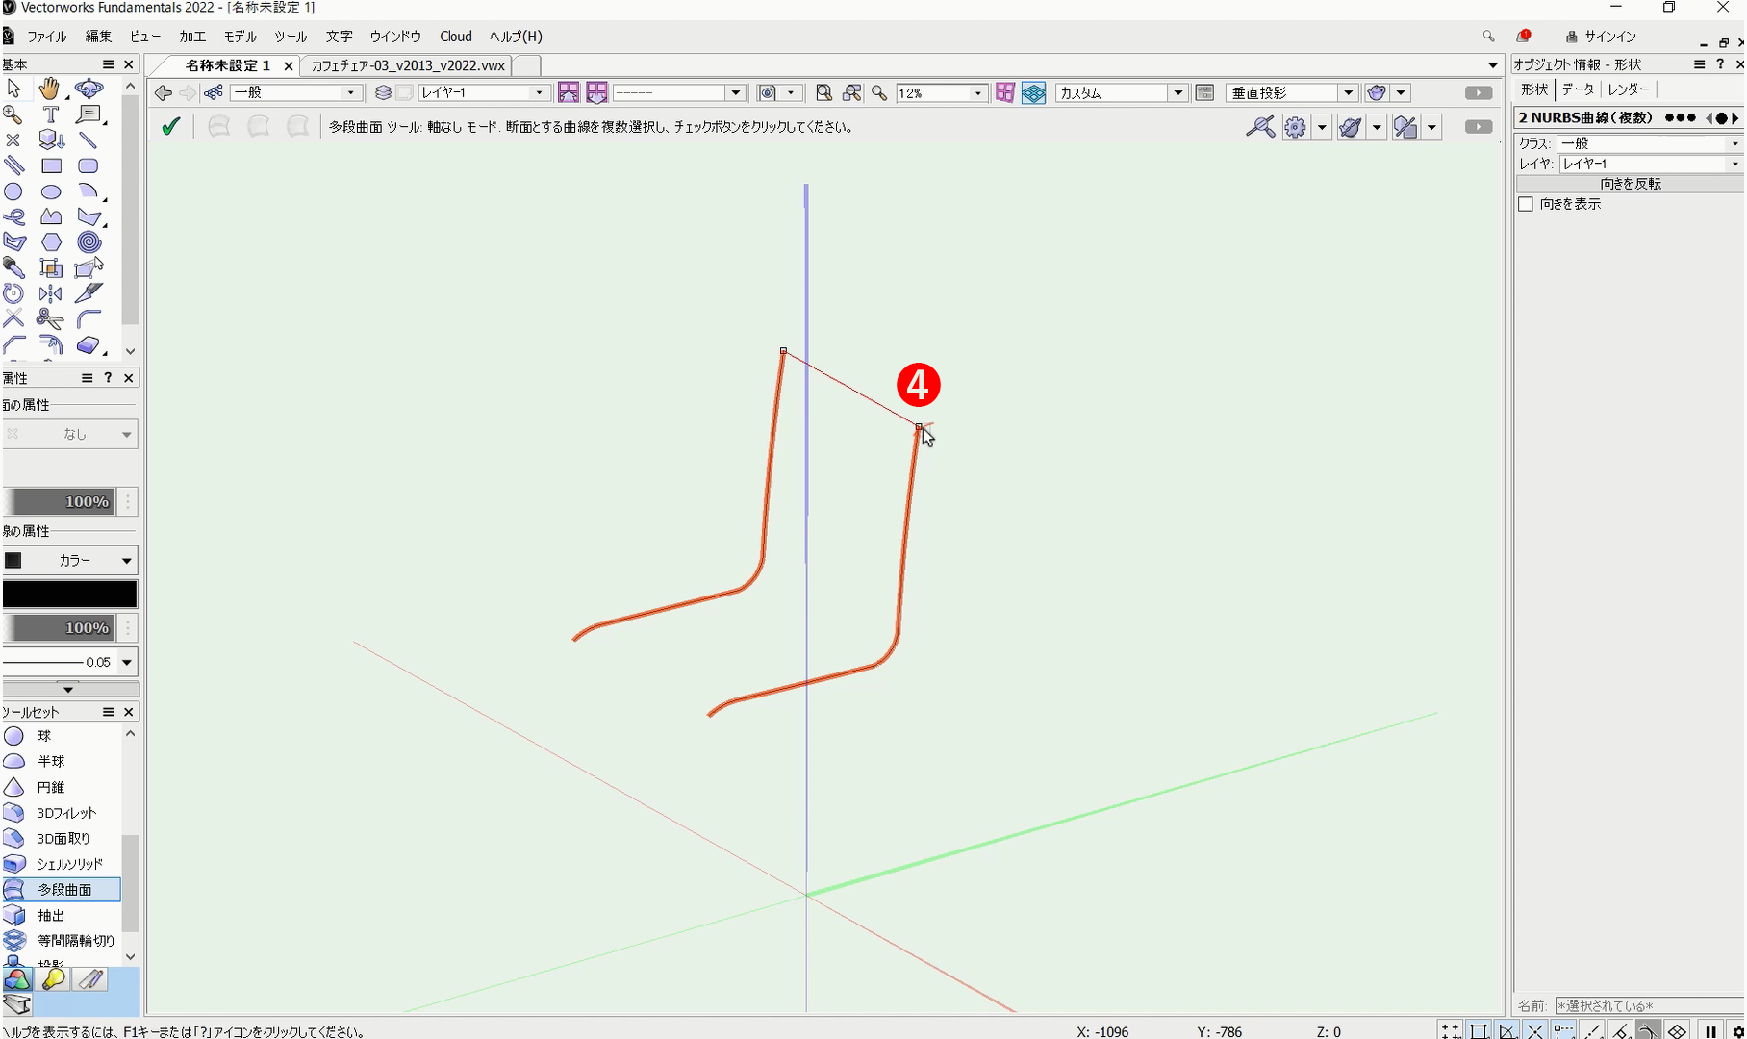Click the black pen color swatch
Image resolution: width=1747 pixels, height=1039 pixels.
coord(70,594)
